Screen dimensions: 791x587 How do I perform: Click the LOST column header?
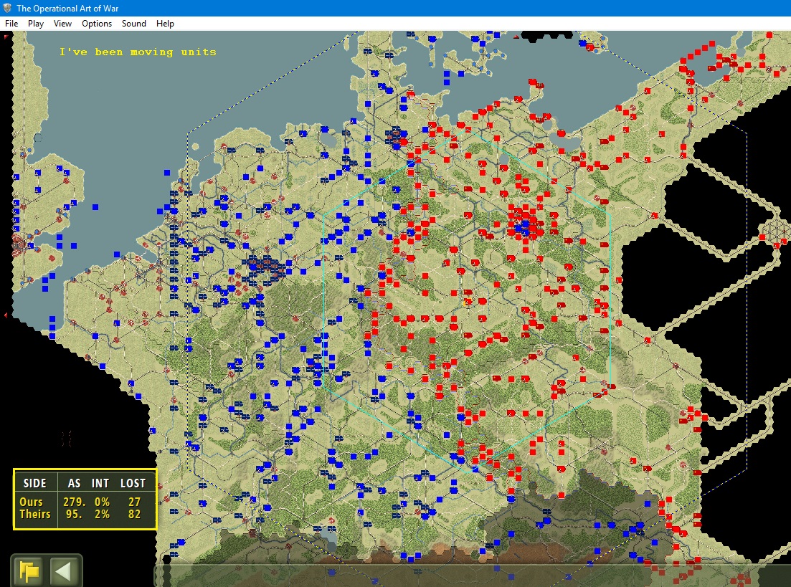(133, 483)
